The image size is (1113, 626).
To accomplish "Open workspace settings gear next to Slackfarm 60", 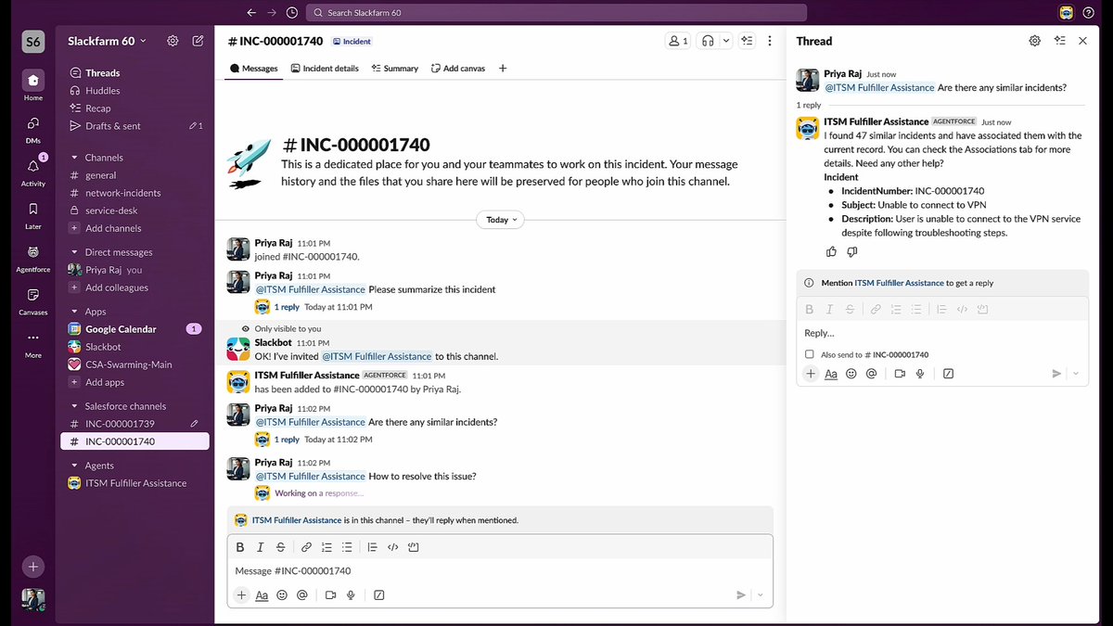I will [x=173, y=41].
